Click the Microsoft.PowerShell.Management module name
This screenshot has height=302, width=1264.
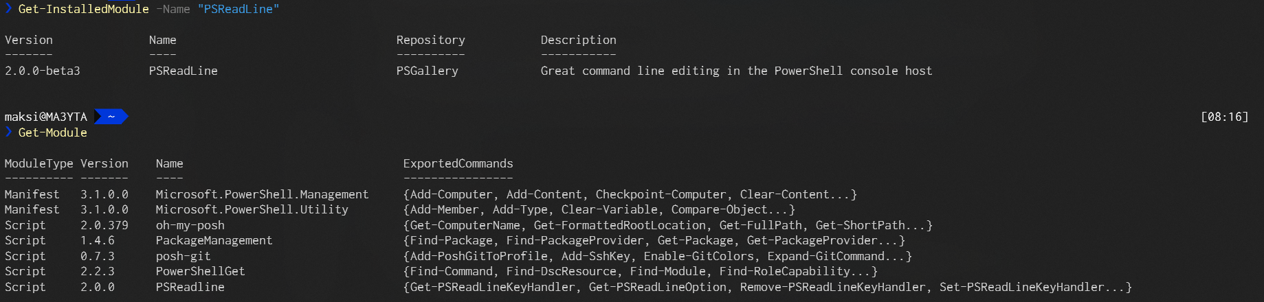pyautogui.click(x=263, y=194)
